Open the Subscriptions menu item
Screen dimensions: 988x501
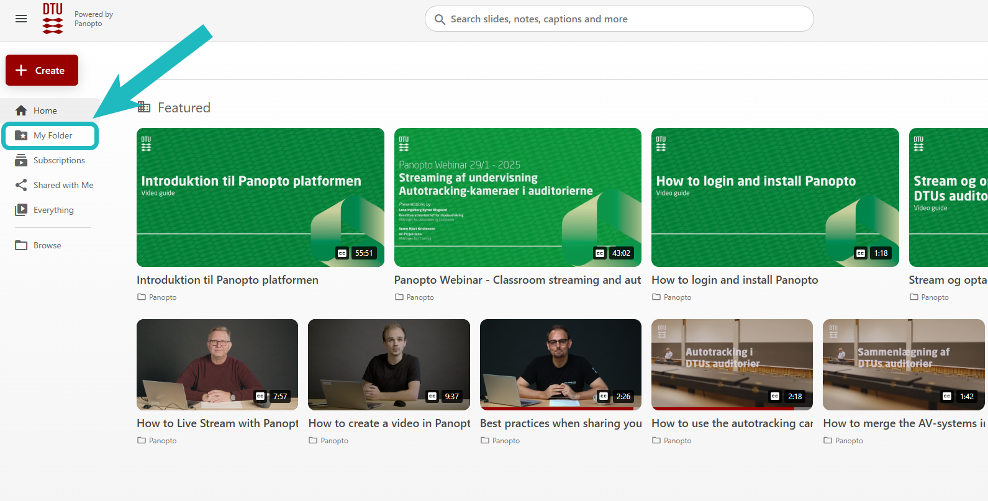coord(59,160)
